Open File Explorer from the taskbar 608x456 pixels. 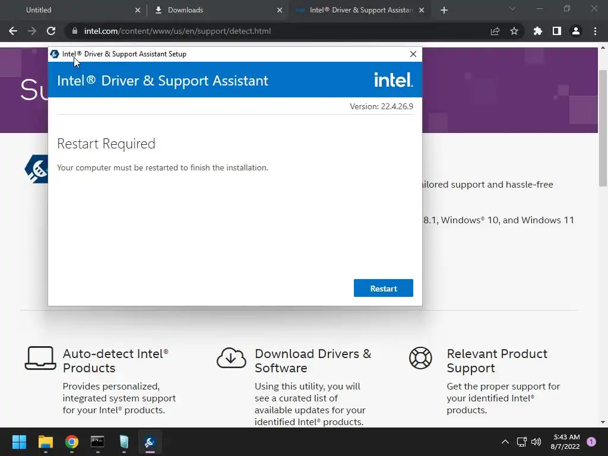pos(45,442)
